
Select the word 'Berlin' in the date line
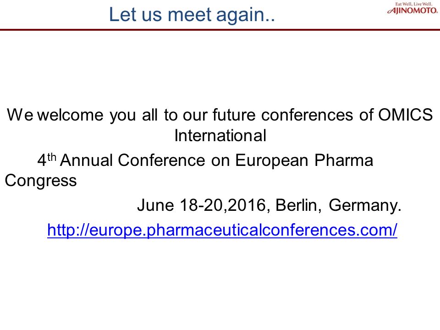pyautogui.click(x=298, y=205)
